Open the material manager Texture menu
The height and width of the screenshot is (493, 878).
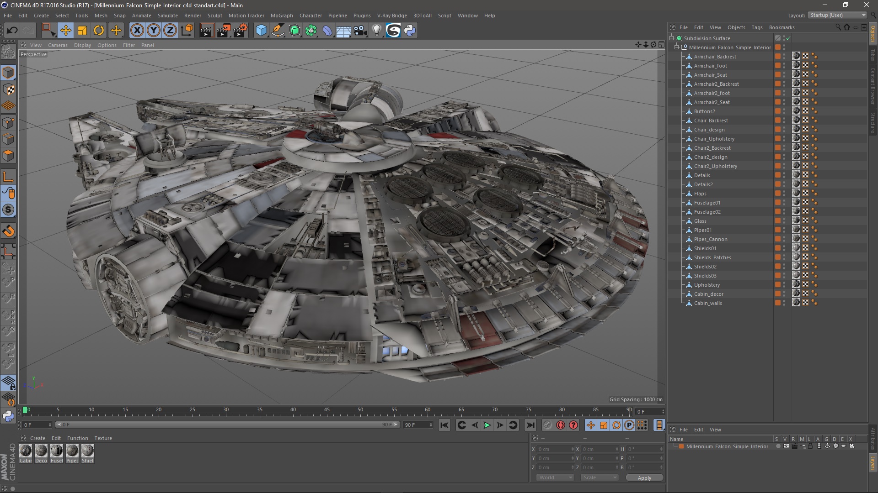(x=103, y=438)
